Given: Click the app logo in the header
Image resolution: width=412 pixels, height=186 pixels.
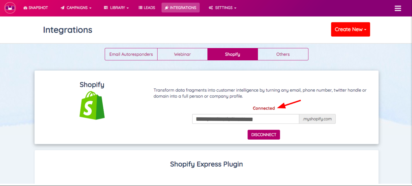Looking at the screenshot, I should (10, 8).
